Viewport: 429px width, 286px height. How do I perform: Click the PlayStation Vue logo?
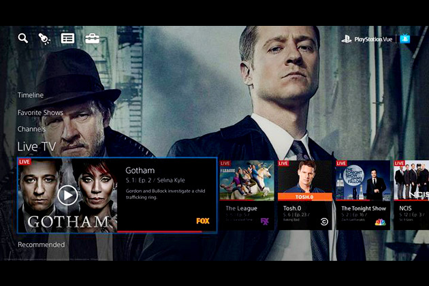tap(366, 39)
